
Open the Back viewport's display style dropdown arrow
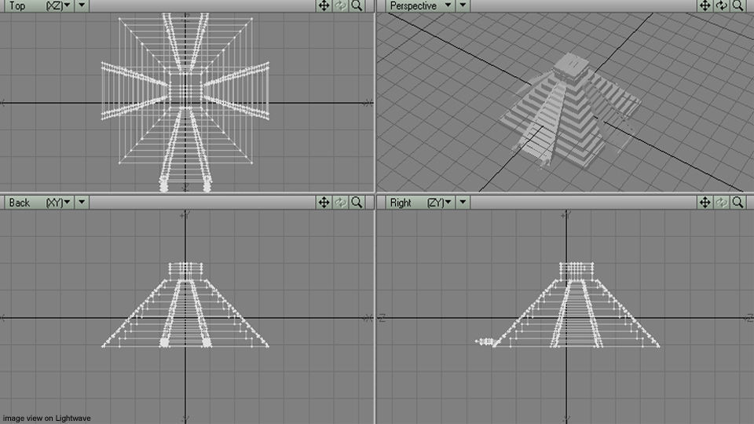pos(82,203)
